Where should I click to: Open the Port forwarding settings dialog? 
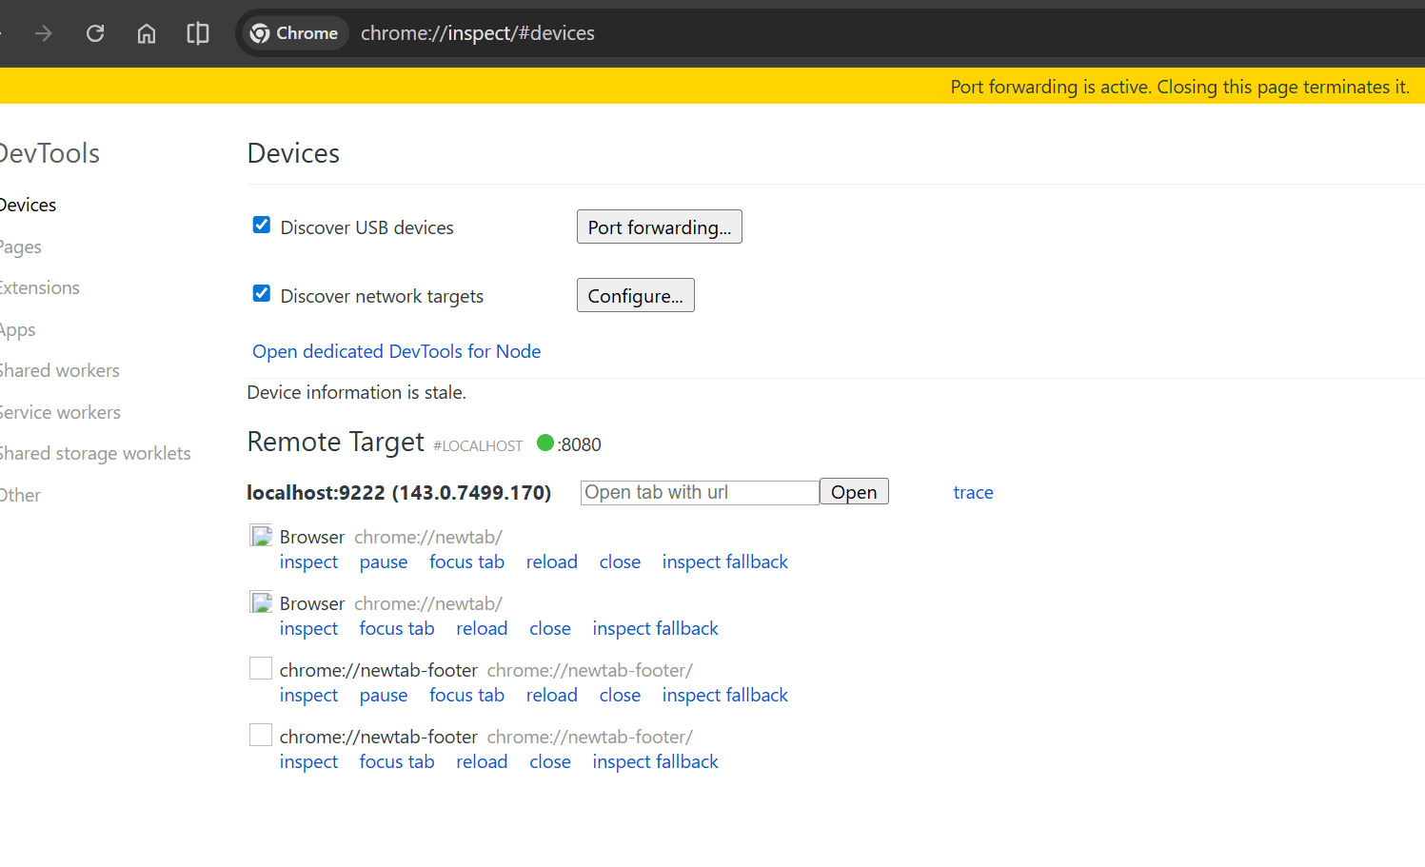[x=659, y=227]
